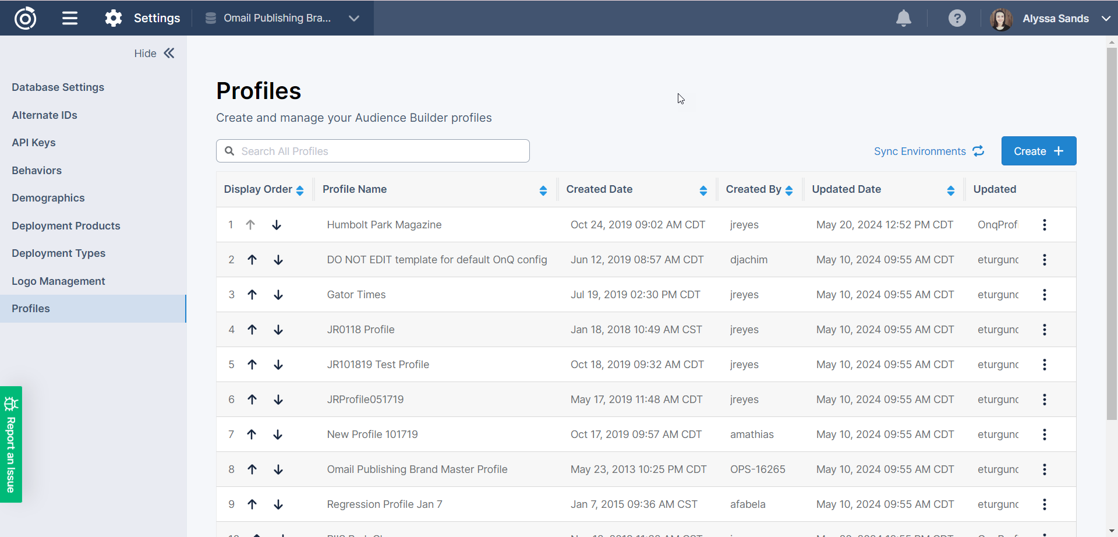Sort profiles by Created Date
This screenshot has width=1118, height=537.
coord(703,190)
